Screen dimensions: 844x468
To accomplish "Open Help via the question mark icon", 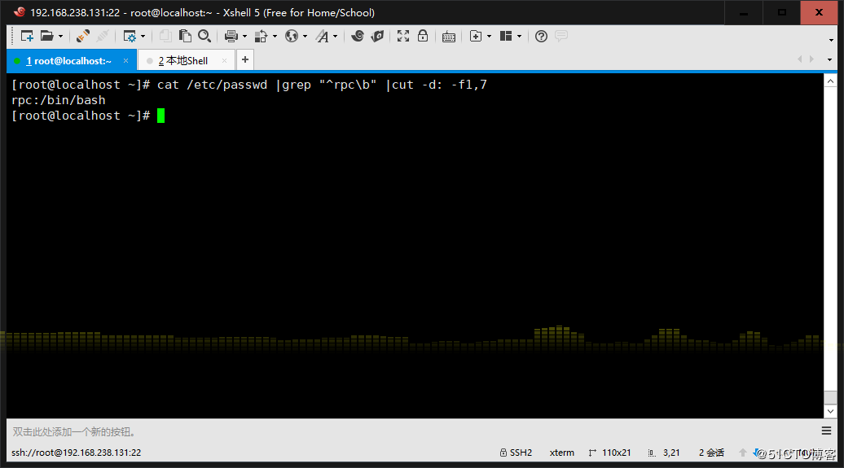I will click(x=541, y=36).
